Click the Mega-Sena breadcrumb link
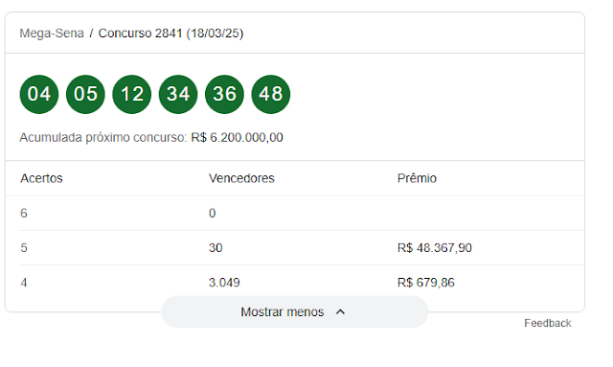 click(52, 34)
